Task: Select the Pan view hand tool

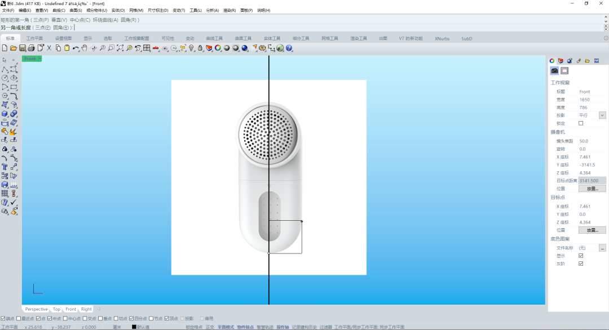Action: point(84,48)
